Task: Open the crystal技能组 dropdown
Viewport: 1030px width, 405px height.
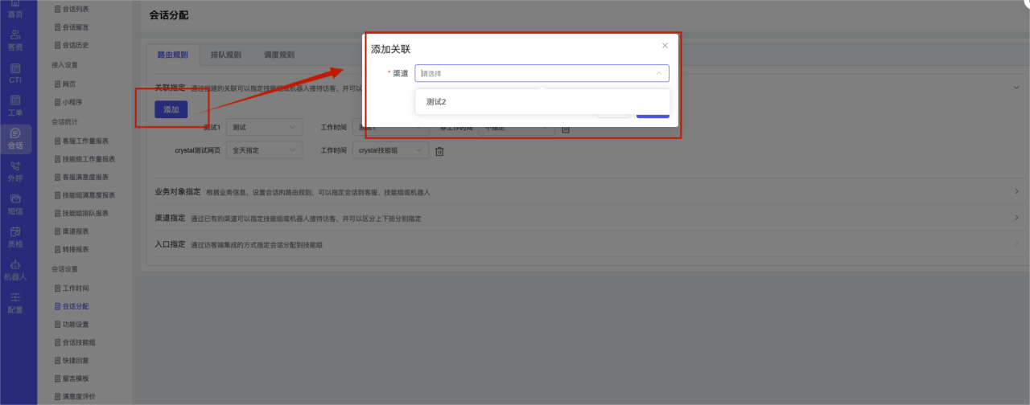Action: coord(390,150)
